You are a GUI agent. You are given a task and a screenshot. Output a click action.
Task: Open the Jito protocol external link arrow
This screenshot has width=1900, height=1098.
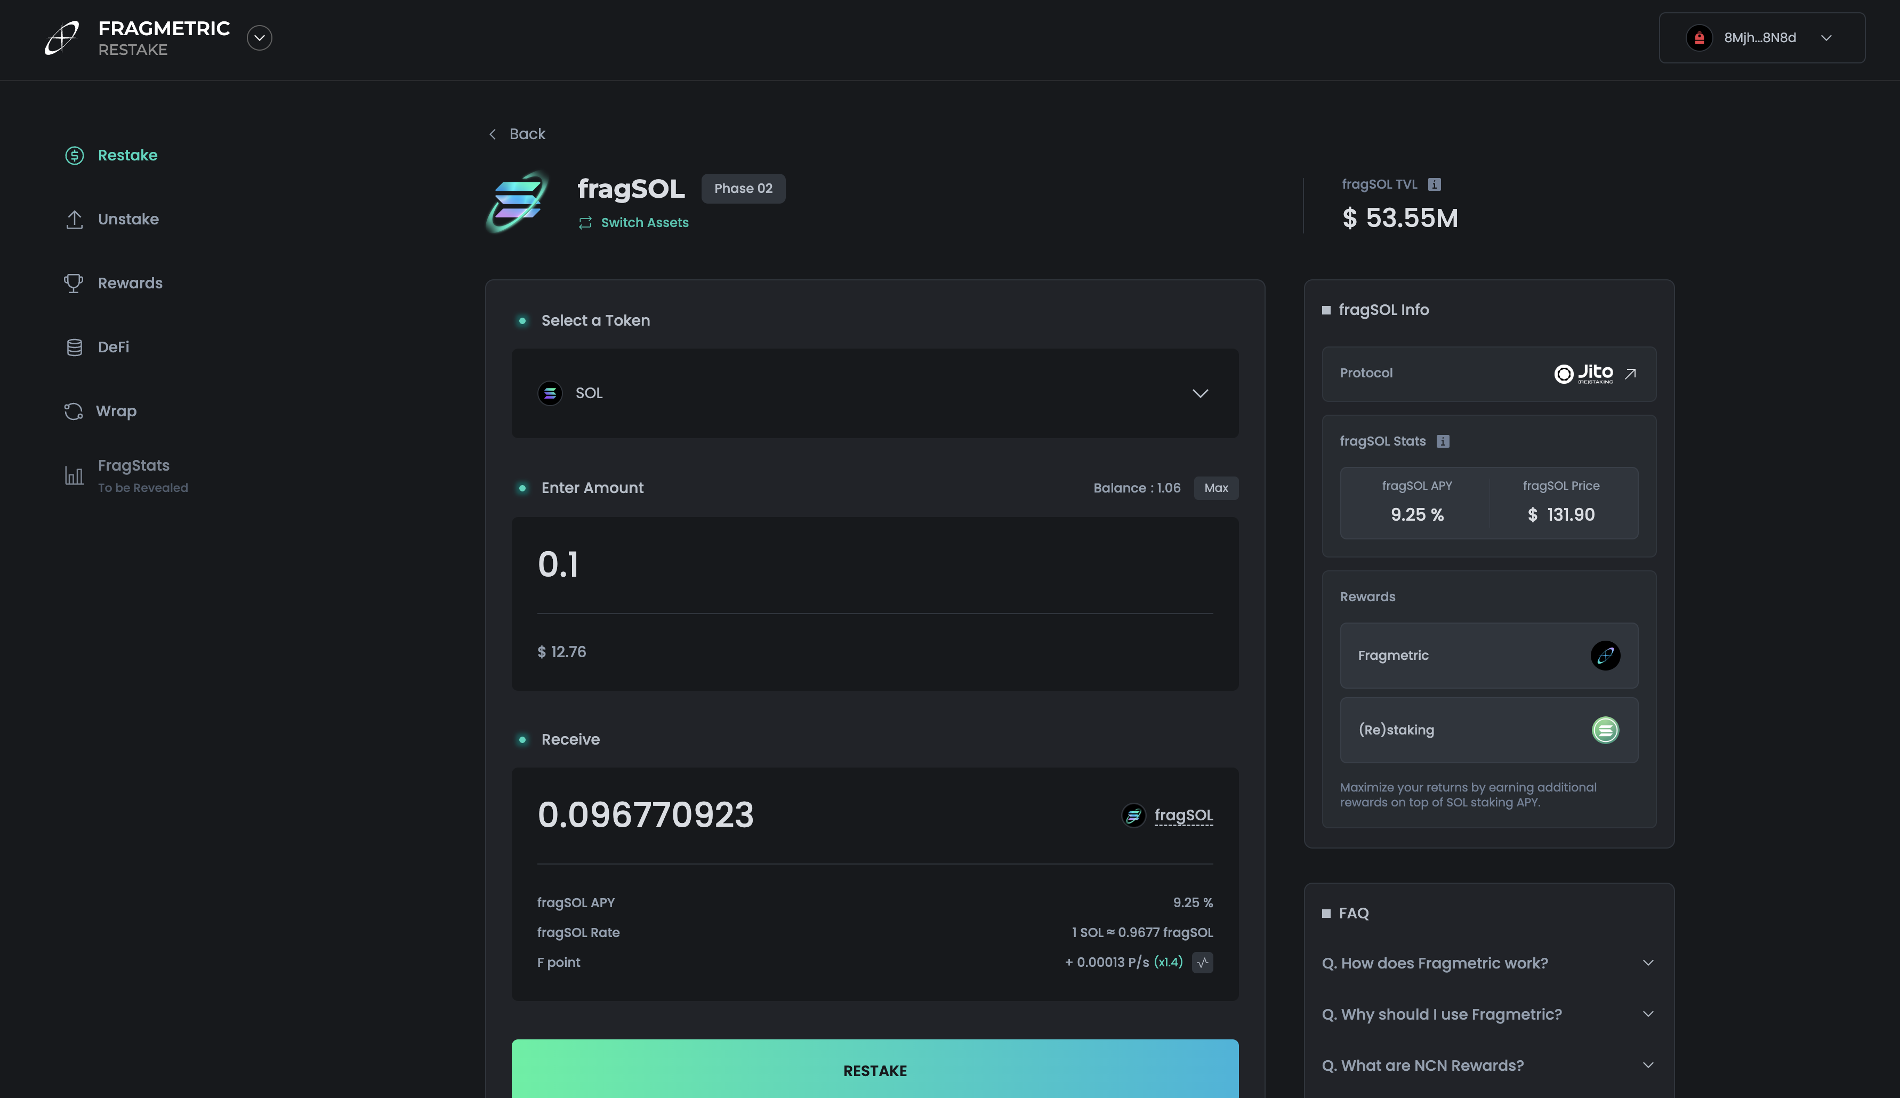(x=1630, y=374)
